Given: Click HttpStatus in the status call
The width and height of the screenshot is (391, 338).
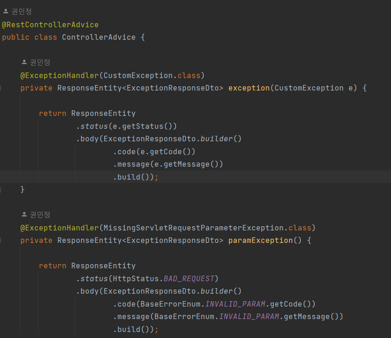Looking at the screenshot, I should pyautogui.click(x=136, y=279).
